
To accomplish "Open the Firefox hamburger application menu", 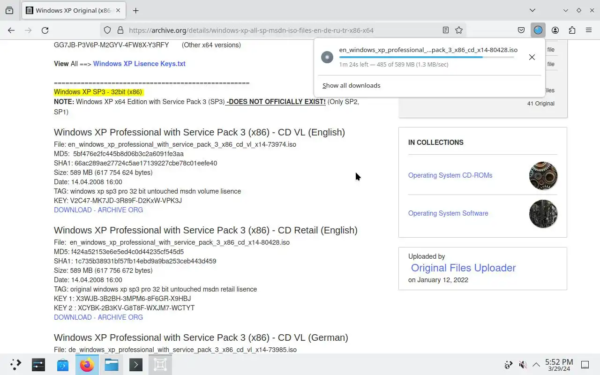I will pyautogui.click(x=589, y=30).
